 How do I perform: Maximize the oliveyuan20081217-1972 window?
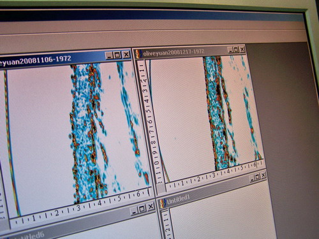[x=236, y=50]
